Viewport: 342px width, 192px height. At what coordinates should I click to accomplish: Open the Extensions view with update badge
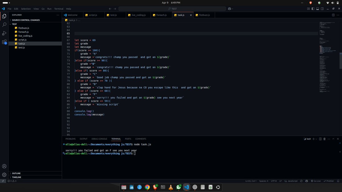(x=4, y=42)
